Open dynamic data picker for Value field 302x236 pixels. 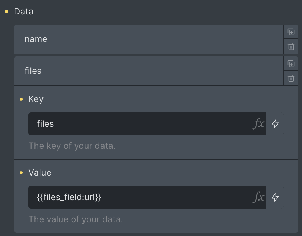[275, 197]
